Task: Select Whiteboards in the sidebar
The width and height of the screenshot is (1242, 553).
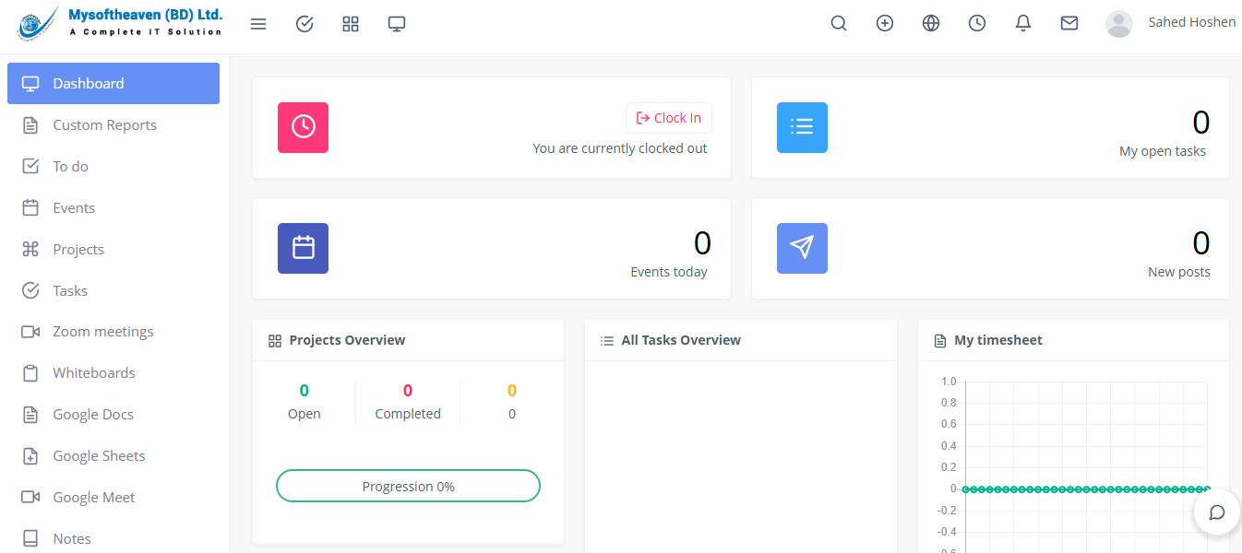Action: coord(93,373)
